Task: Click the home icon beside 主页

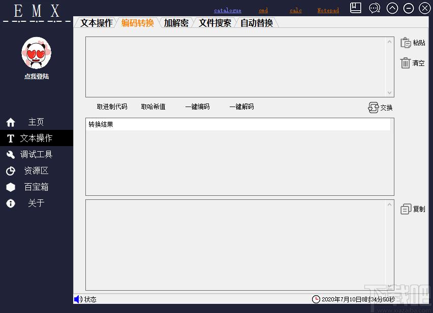Action: tap(11, 122)
